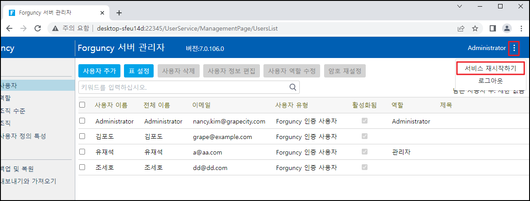Check the box for user 김포도
The image size is (530, 201).
[x=82, y=137]
